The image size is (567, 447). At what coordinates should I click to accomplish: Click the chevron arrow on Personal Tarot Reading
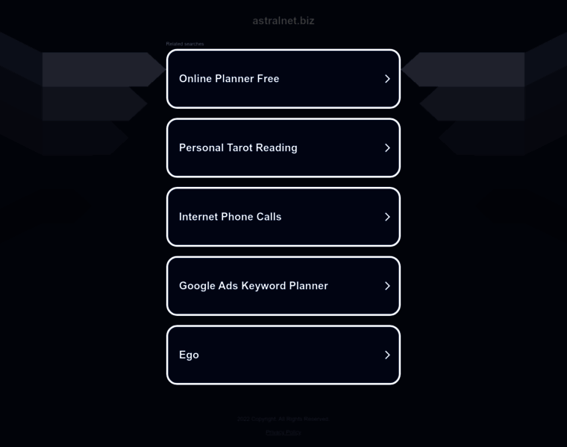point(387,148)
